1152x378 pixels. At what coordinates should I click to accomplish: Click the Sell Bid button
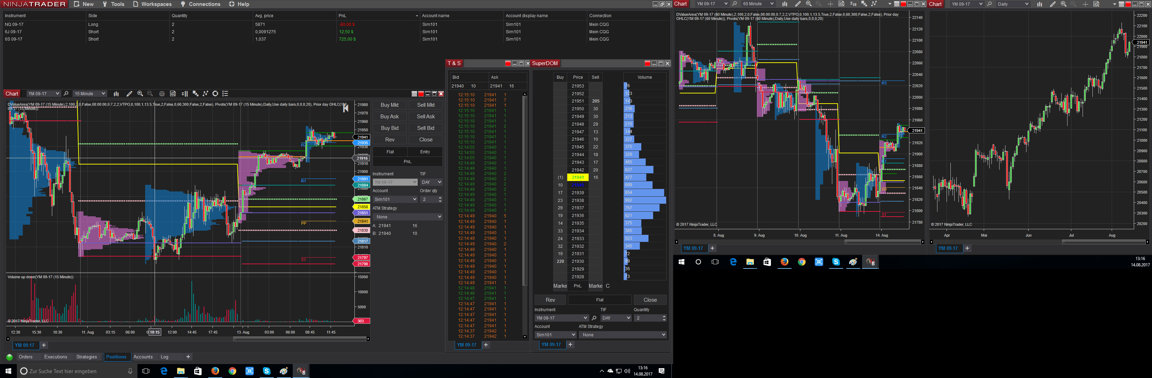(426, 128)
